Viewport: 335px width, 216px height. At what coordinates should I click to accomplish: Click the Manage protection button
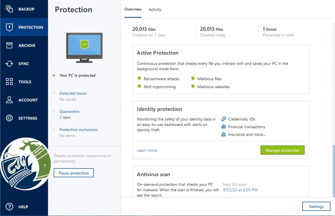[282, 150]
